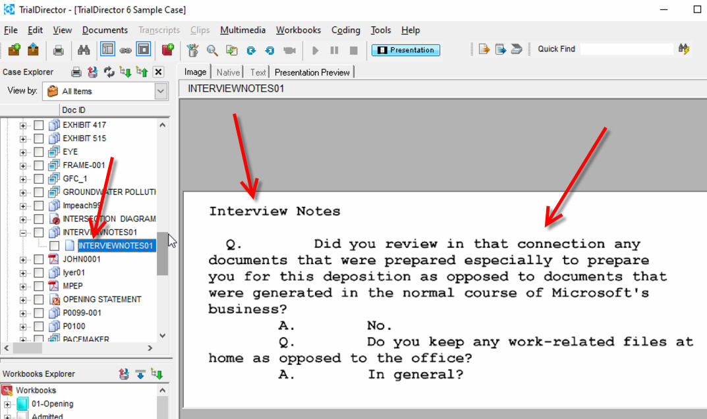This screenshot has height=419, width=707.
Task: Open the File menu
Action: coord(11,30)
